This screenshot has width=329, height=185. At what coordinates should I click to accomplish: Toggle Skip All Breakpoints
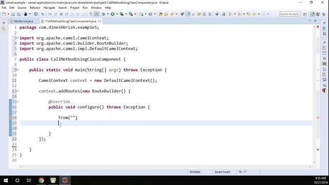(x=43, y=14)
